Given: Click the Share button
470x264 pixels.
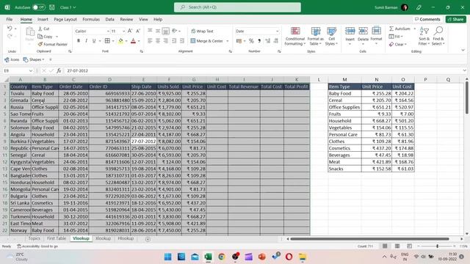Looking at the screenshot, I should tap(455, 20).
